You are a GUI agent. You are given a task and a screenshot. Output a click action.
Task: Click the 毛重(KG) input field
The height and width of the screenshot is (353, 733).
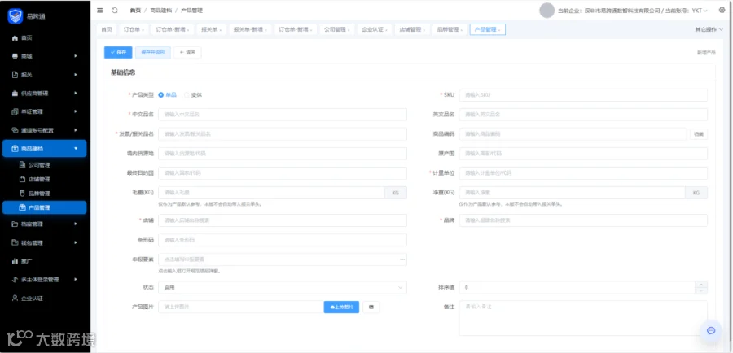click(271, 193)
